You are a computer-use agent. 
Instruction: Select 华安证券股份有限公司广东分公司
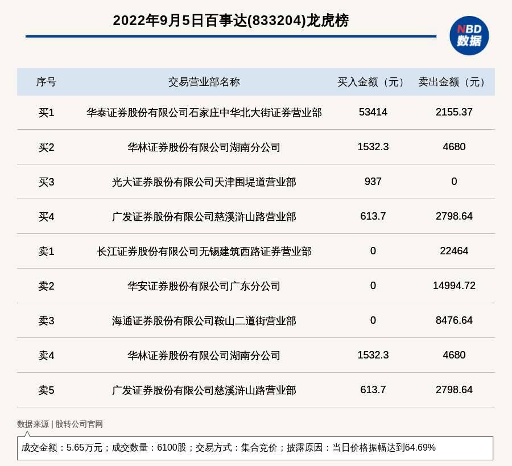[204, 286]
